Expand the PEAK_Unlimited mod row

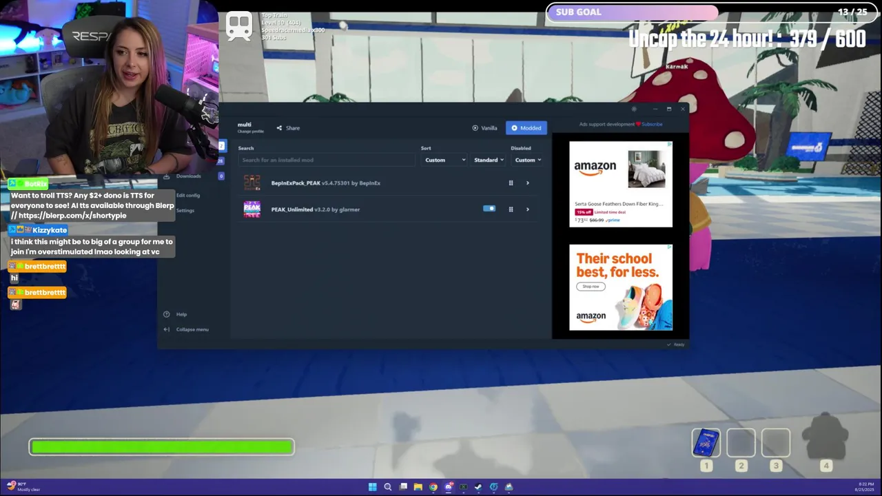528,209
